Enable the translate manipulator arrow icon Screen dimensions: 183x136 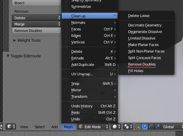[144, 127]
